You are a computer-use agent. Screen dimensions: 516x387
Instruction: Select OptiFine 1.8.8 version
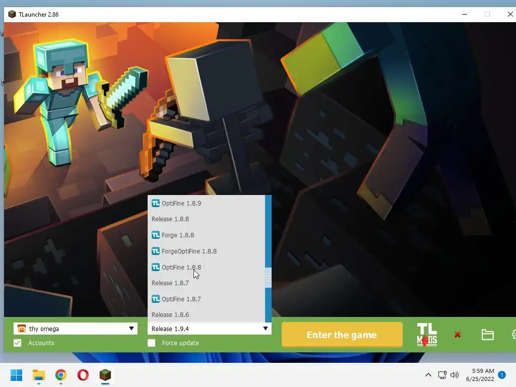click(206, 267)
